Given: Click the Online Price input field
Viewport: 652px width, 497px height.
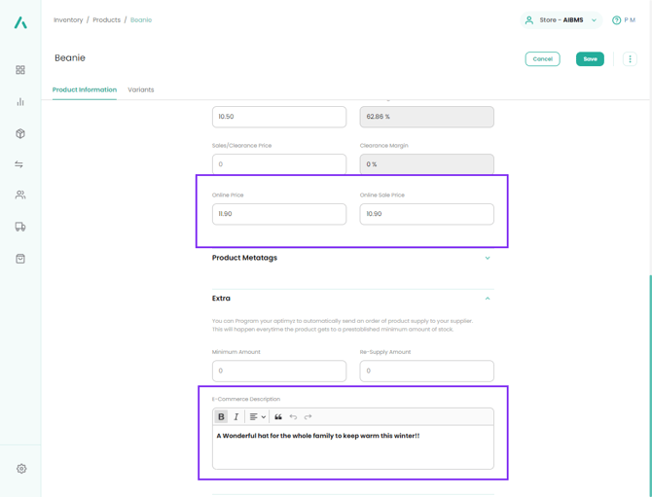Looking at the screenshot, I should (279, 214).
